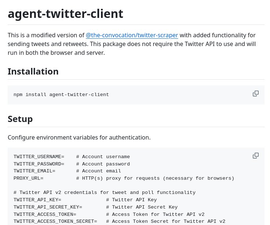Click '# Access Token Secret for Twitter API v2' comment
270x225 pixels.
pyautogui.click(x=166, y=221)
